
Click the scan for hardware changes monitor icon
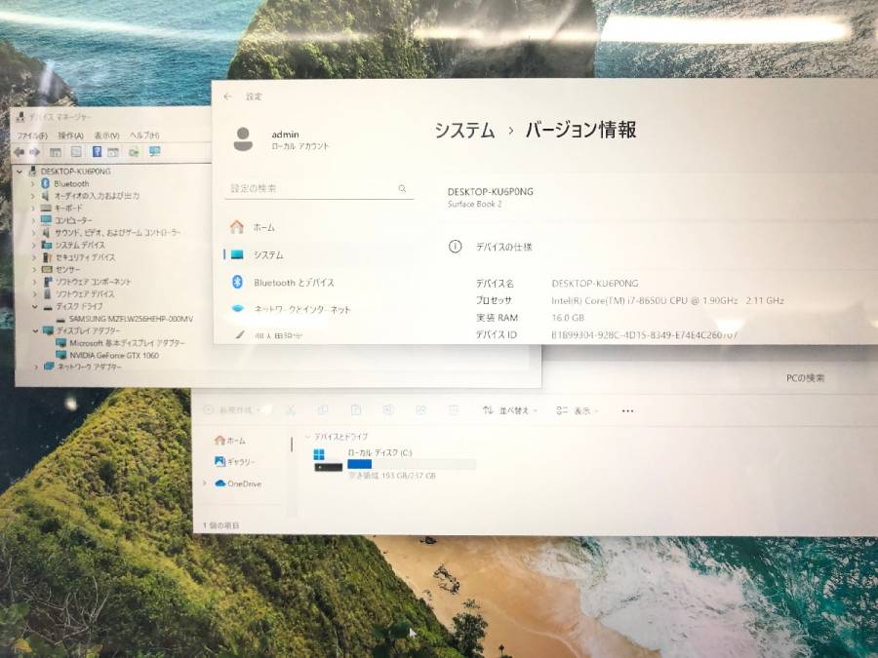155,152
